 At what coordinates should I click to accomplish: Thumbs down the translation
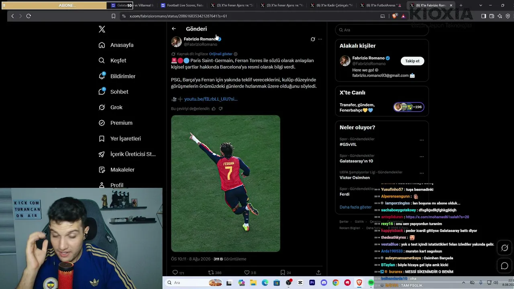coord(220,109)
